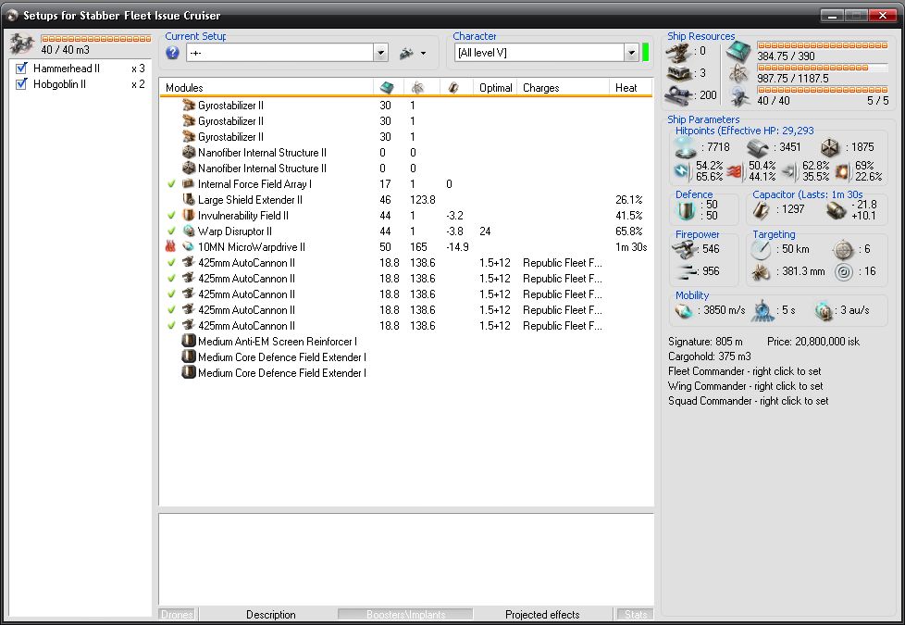Select the 10MN MicroWarpdrive II module

pyautogui.click(x=405, y=247)
